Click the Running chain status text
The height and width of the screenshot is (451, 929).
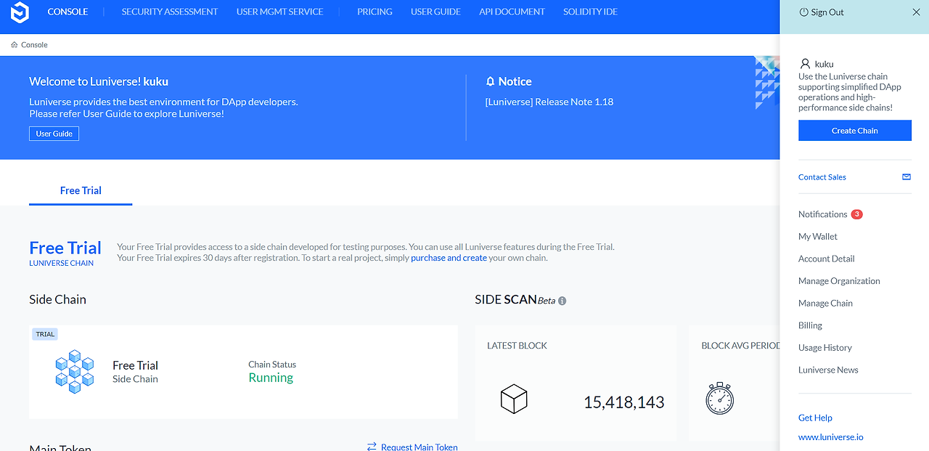pos(271,378)
